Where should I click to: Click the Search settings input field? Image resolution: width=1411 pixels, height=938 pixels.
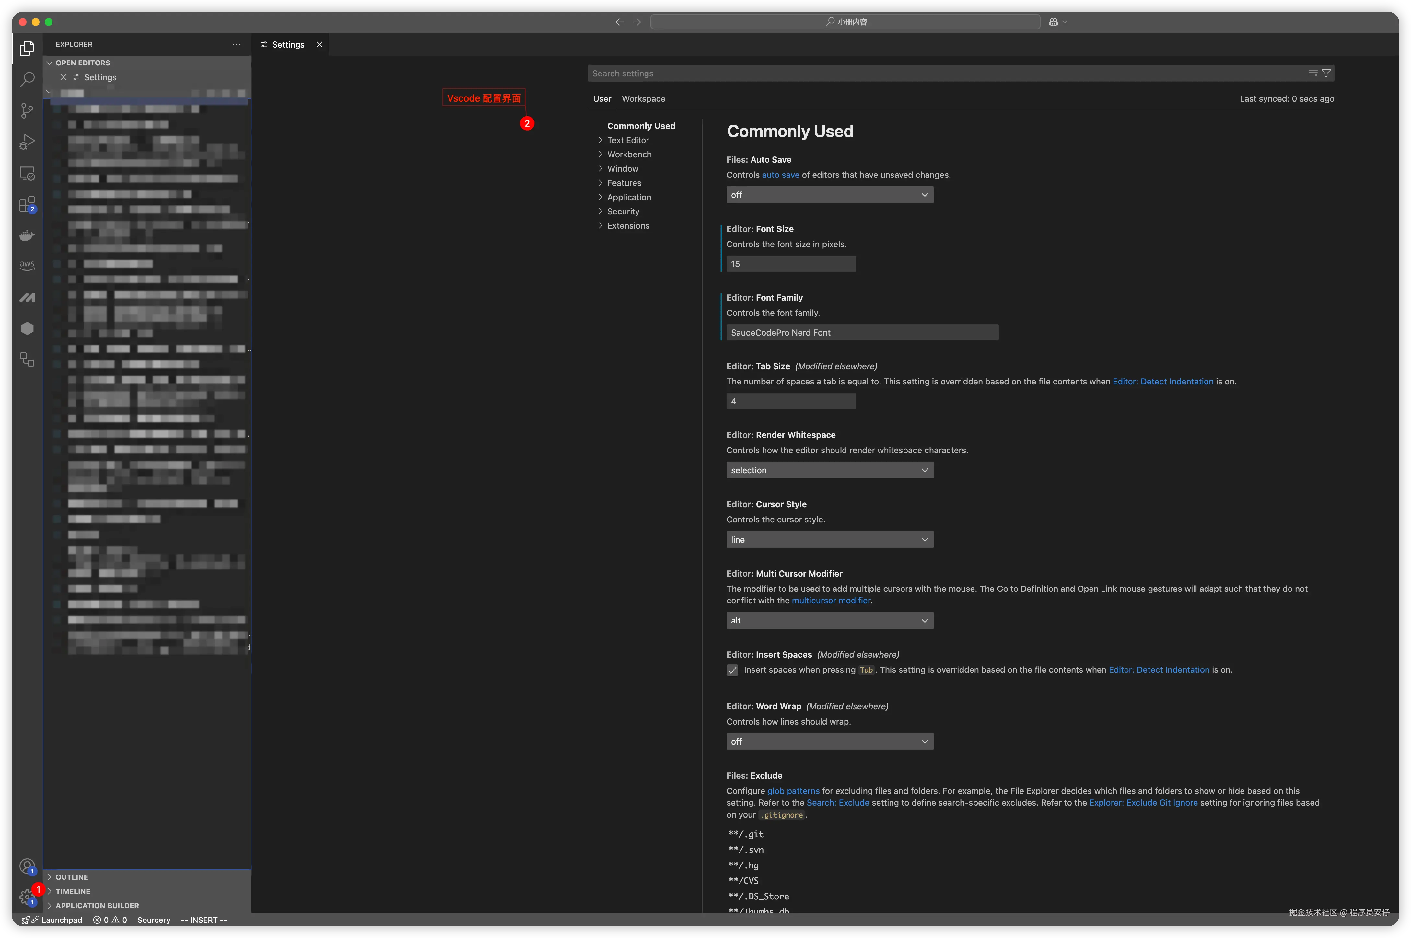pos(945,74)
